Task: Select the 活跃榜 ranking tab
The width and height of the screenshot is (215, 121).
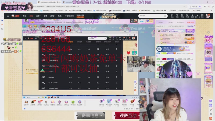Action: click(170, 22)
